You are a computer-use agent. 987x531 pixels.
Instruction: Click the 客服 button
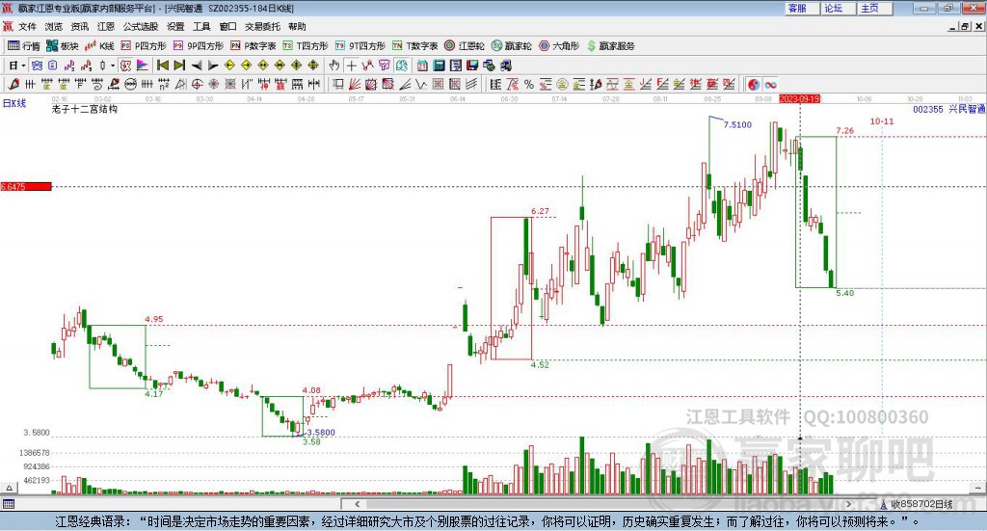point(802,8)
